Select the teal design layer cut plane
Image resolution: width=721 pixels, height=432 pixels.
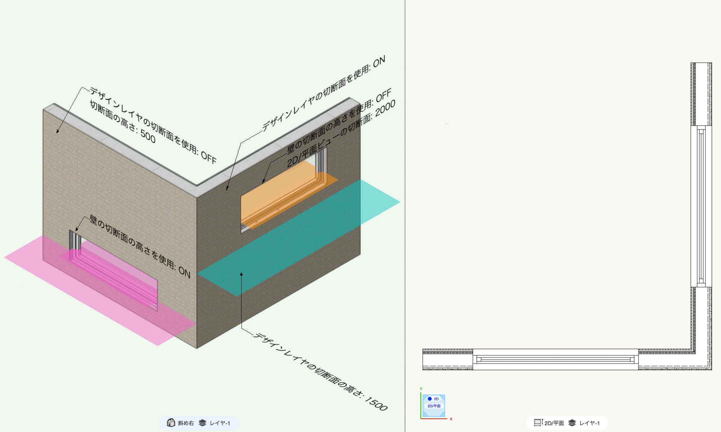[375, 202]
